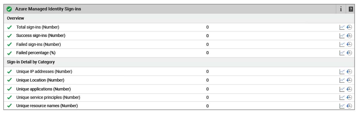Viewport: 358px width, 114px height.
Task: Open graph for Unique IP addresses
Action: click(x=342, y=72)
